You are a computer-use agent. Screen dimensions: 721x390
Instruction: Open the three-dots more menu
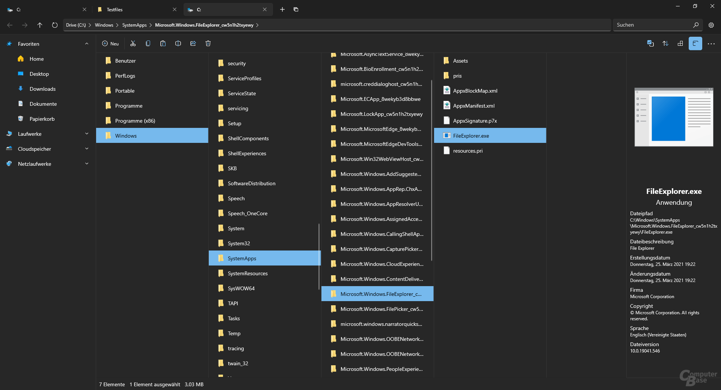pyautogui.click(x=711, y=44)
